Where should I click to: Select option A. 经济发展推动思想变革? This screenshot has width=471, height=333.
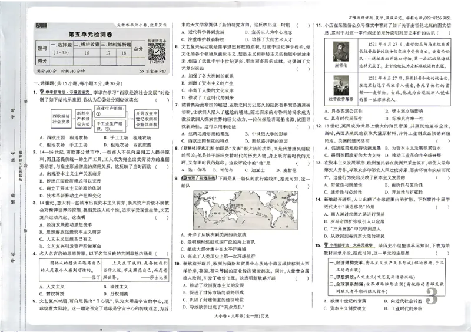(66, 224)
